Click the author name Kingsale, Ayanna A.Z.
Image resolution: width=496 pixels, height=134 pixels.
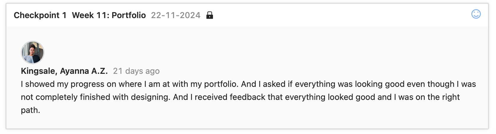pos(64,71)
